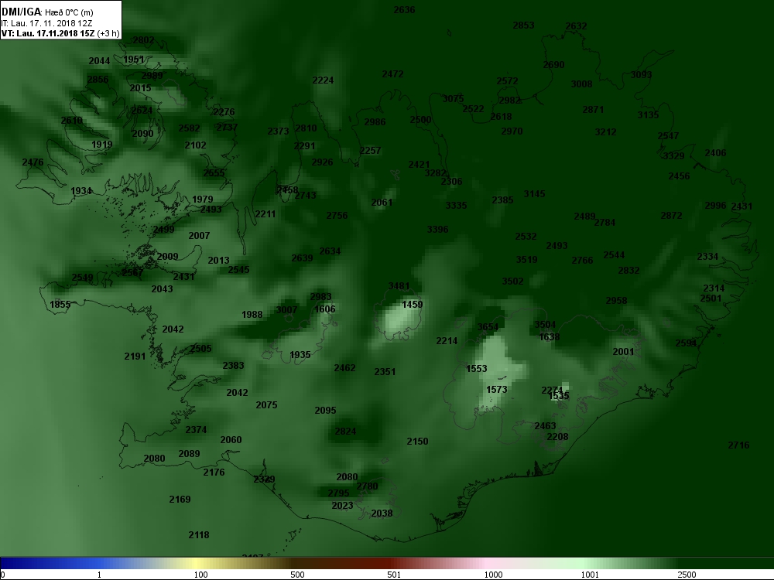Click the map value 3093

641,75
